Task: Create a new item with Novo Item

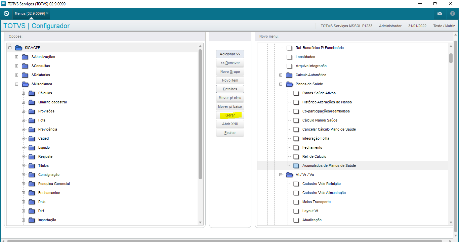Action: tap(230, 80)
